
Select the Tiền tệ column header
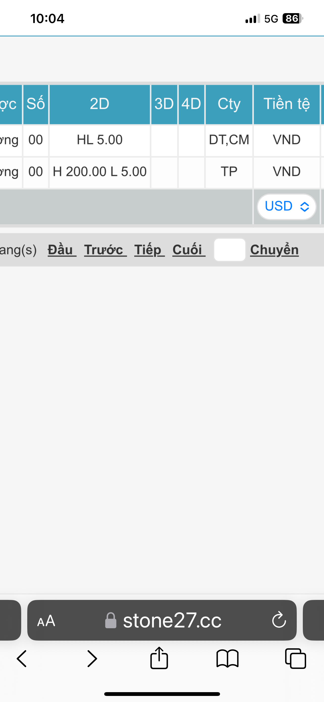pyautogui.click(x=286, y=104)
